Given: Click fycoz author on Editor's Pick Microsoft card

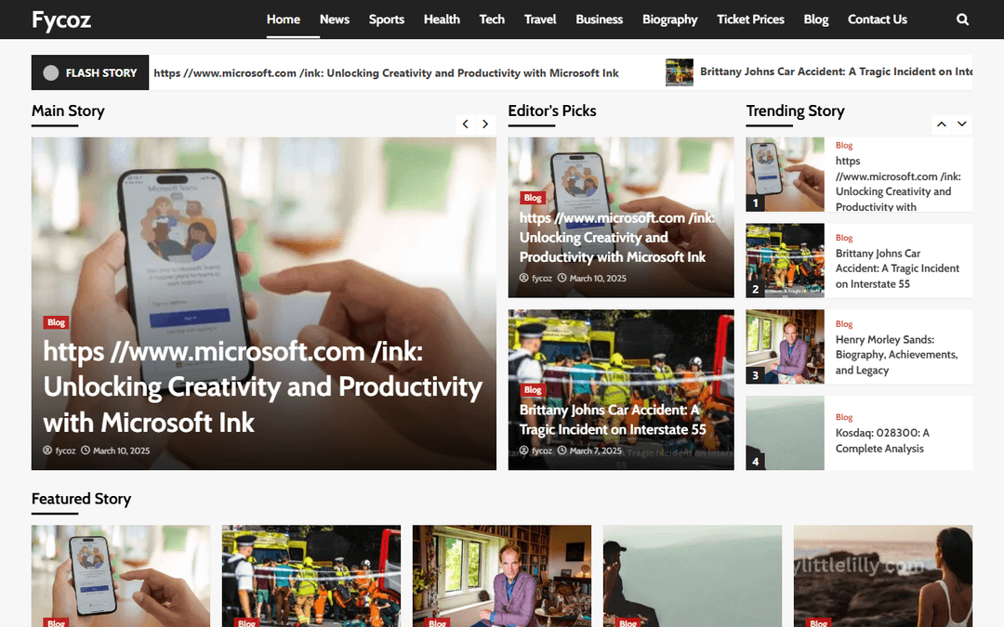Looking at the screenshot, I should click(542, 279).
